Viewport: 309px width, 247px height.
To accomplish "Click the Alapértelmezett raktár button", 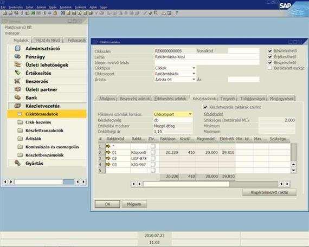I will tap(269, 192).
